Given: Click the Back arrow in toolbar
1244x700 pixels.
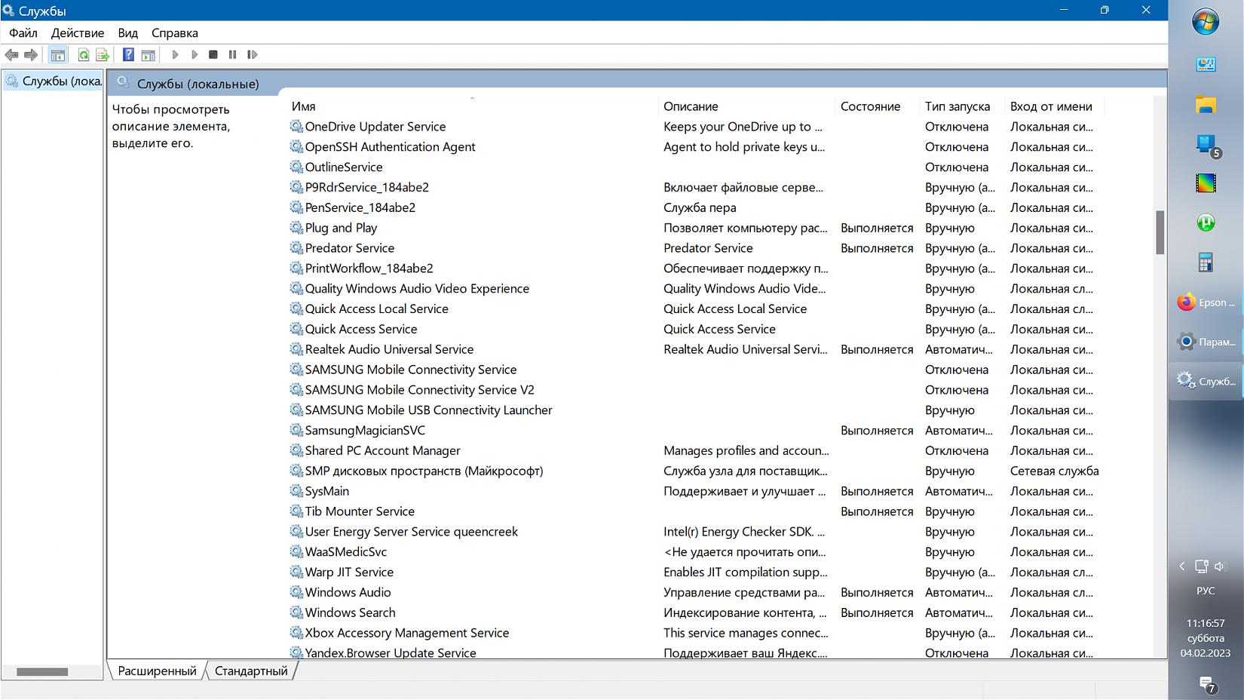Looking at the screenshot, I should pyautogui.click(x=11, y=55).
